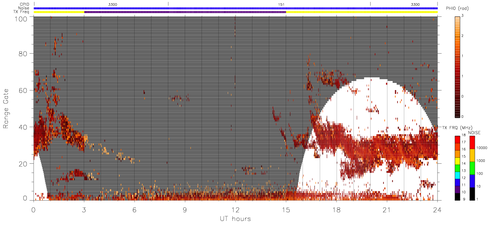Screen dimensions: 492x227
Task: Click the '2' tick on the PHI0 colorbar
Action: coord(463,36)
